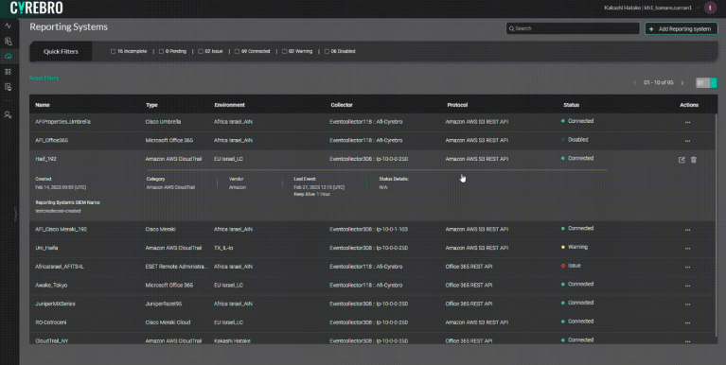The image size is (726, 365).
Task: Open the AFI_Cisco Meraki_192 name link
Action: 61,230
